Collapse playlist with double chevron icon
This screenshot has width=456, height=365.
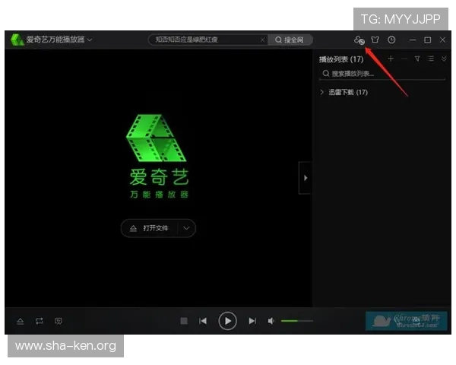pyautogui.click(x=444, y=59)
